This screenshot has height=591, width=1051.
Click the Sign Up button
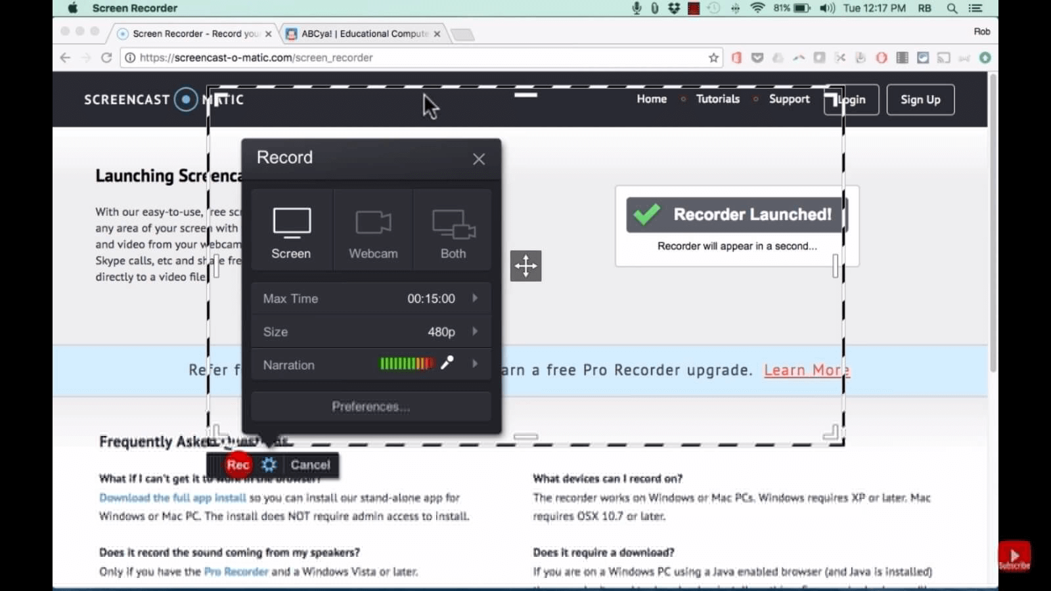(x=920, y=100)
